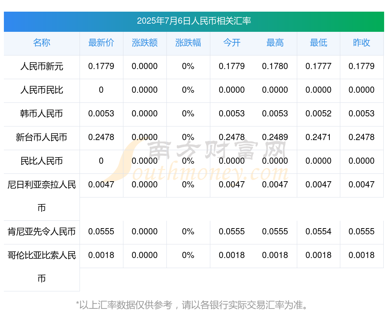Select the 新台币人民币 row name

coord(42,137)
